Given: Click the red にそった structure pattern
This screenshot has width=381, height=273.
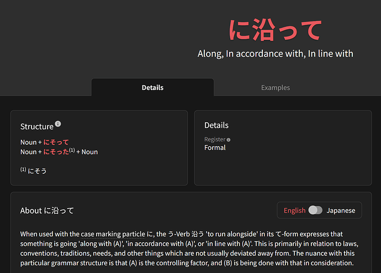Looking at the screenshot, I should [x=56, y=151].
